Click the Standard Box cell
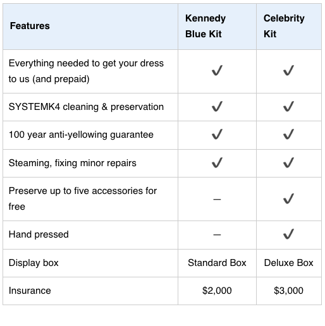325x326 pixels. tap(217, 263)
